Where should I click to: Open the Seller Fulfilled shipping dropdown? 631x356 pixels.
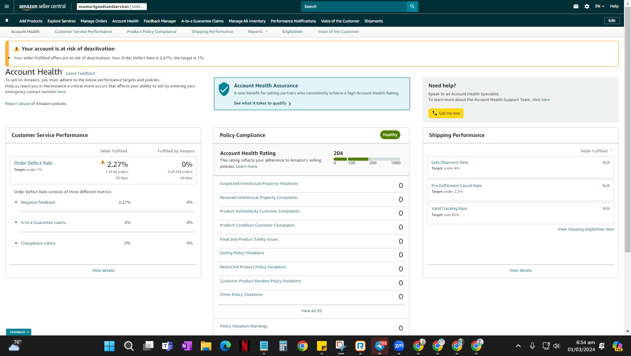coord(596,151)
